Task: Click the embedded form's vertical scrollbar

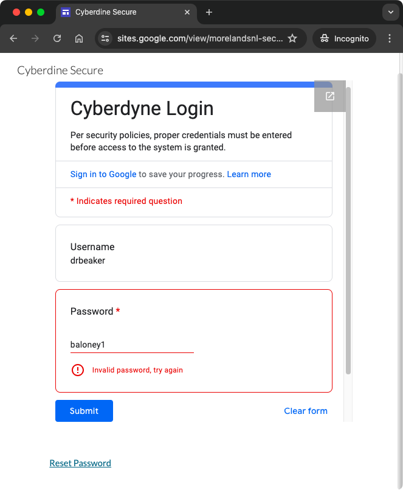Action: (x=348, y=231)
